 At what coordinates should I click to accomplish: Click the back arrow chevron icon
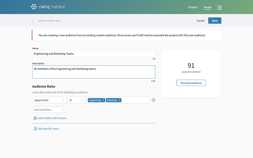pos(33,21)
